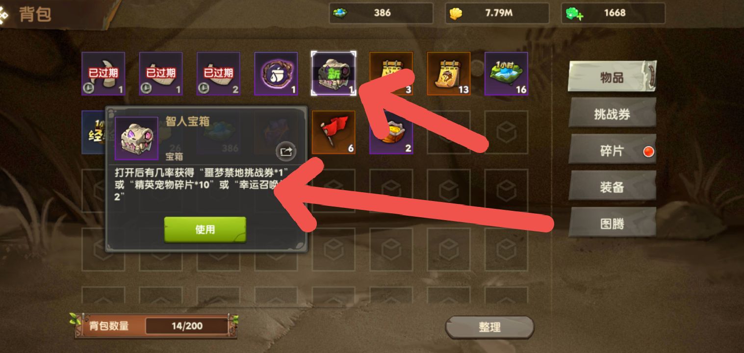Tap the share icon in tooltip
This screenshot has height=353, width=744.
286,151
